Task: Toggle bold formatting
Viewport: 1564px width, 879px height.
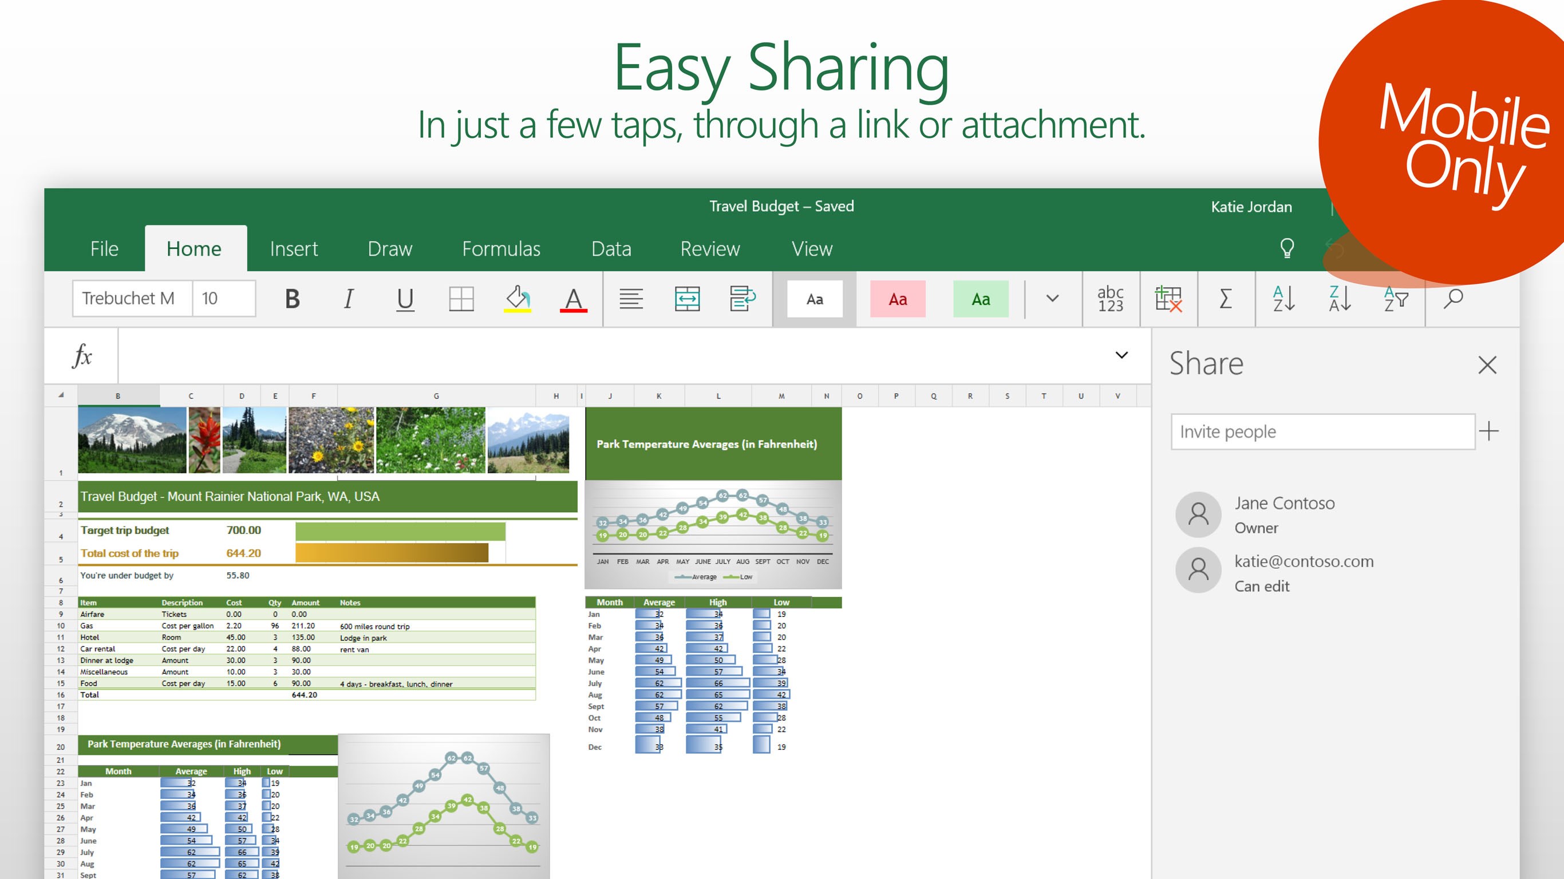Action: coord(292,299)
